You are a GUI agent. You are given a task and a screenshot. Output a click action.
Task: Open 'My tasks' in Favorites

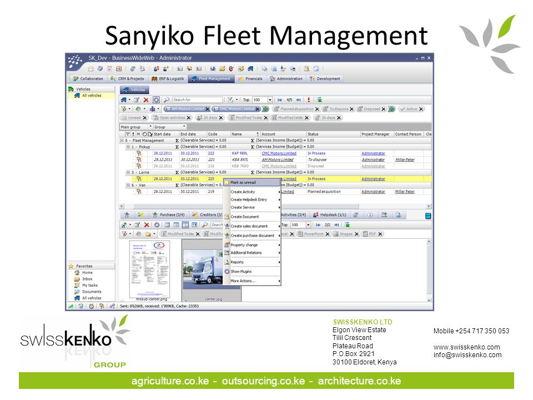pos(89,286)
